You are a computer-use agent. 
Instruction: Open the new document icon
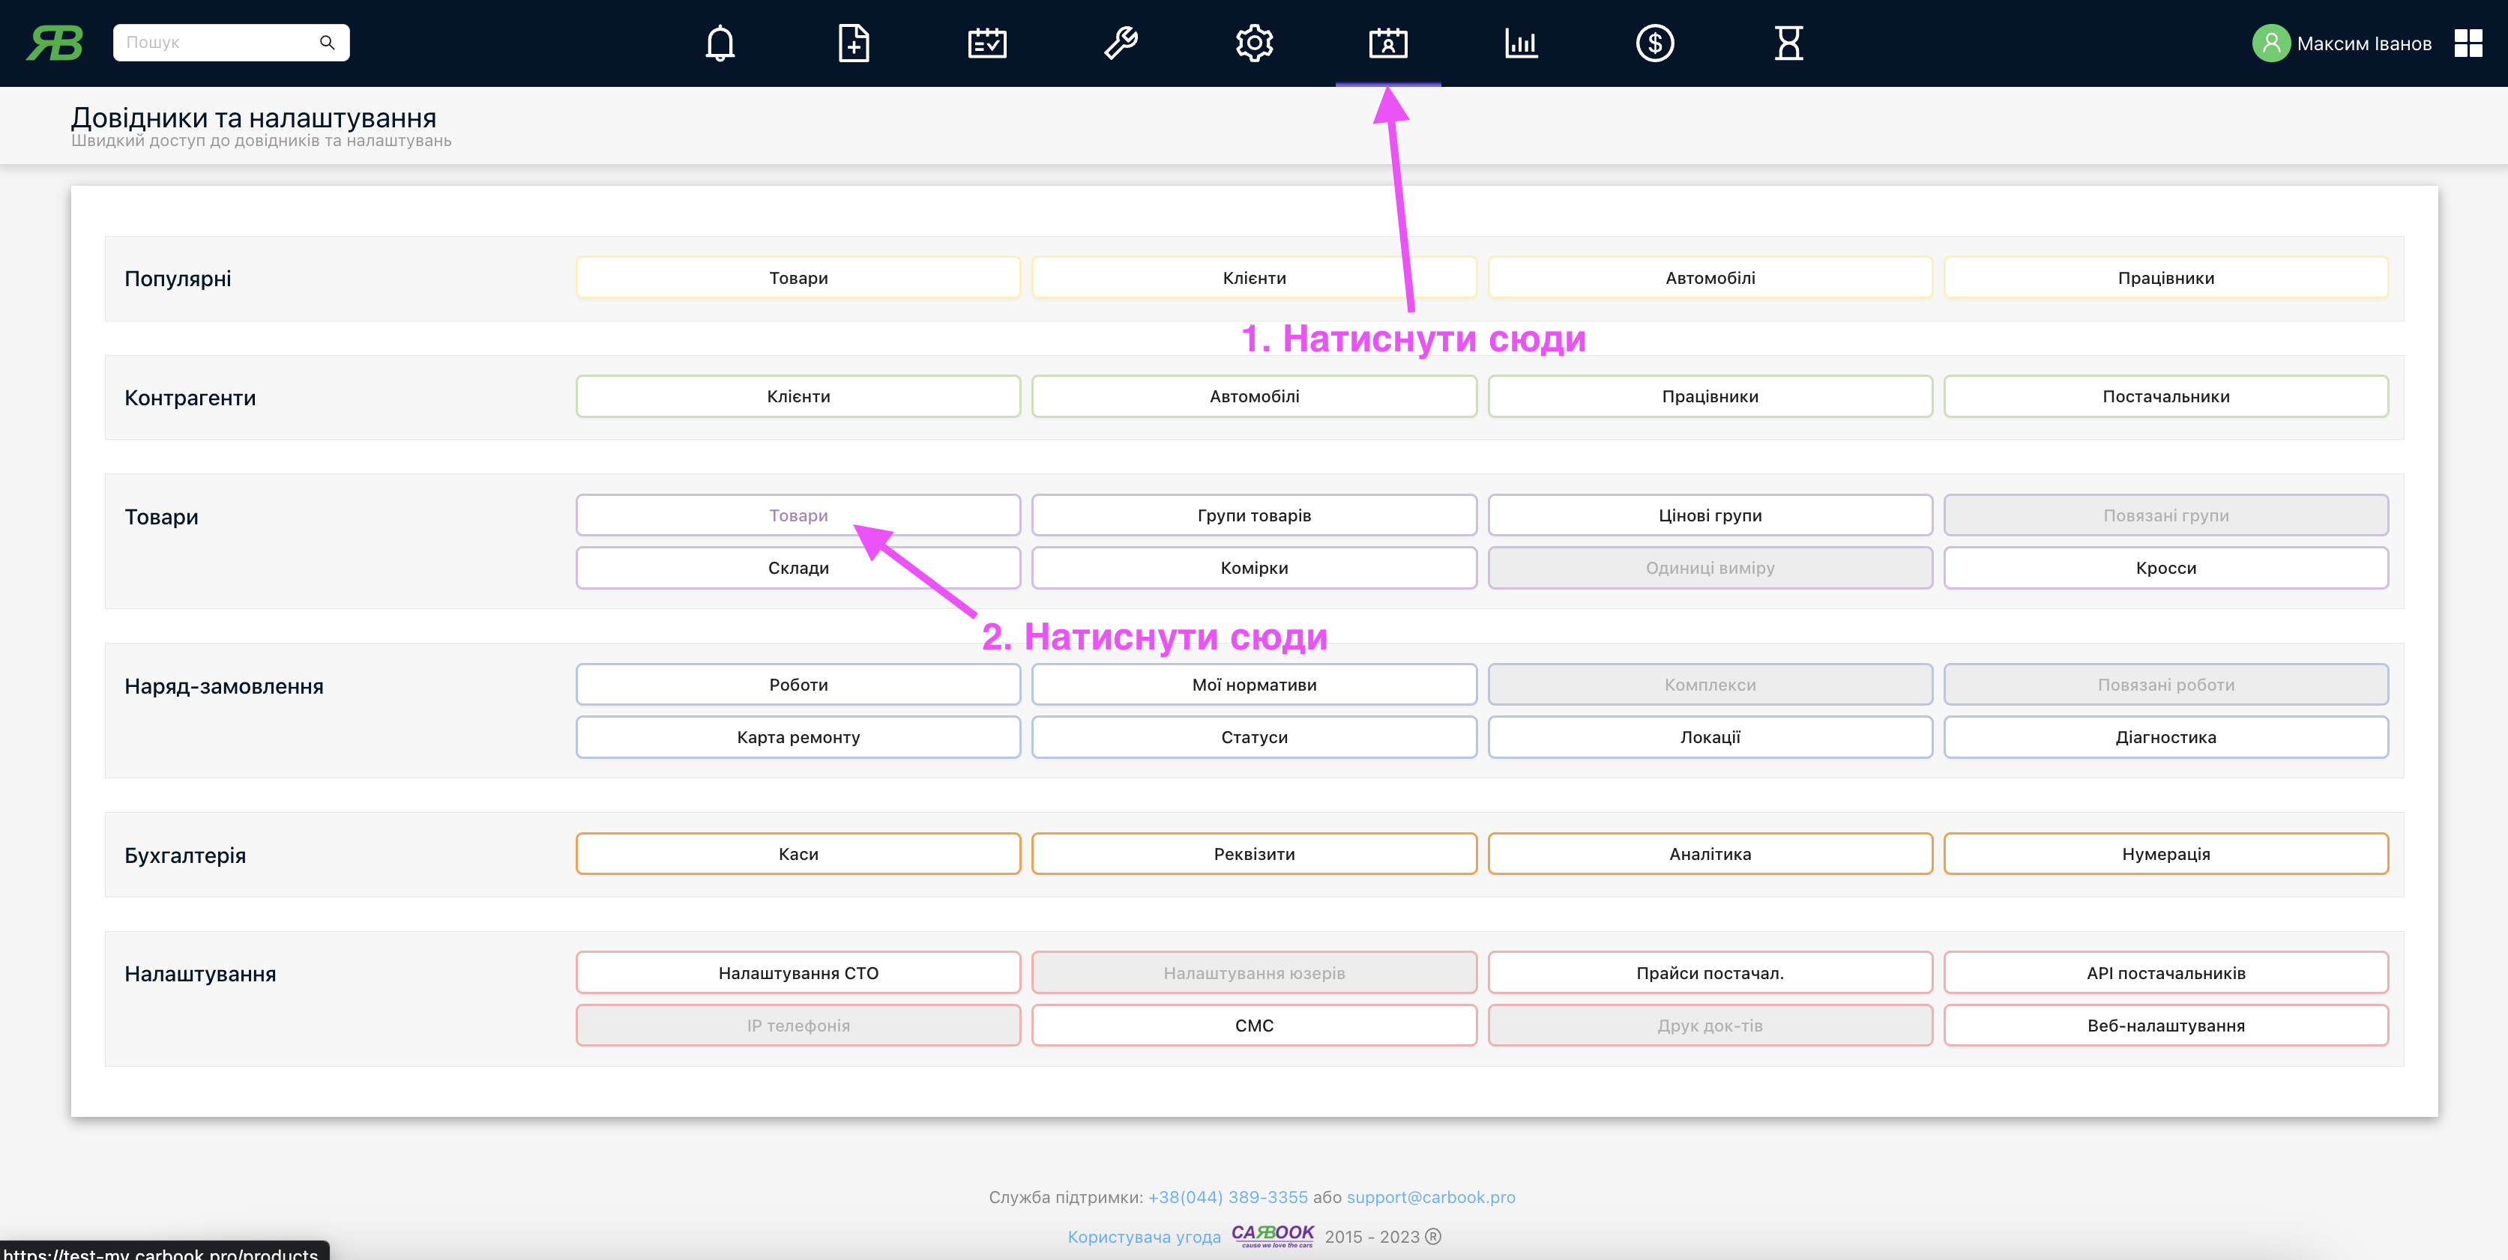[x=853, y=43]
